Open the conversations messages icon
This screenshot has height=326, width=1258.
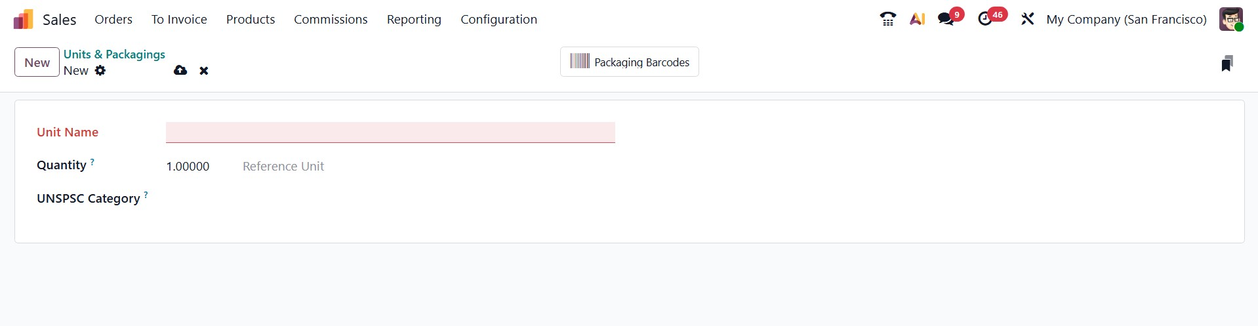946,19
